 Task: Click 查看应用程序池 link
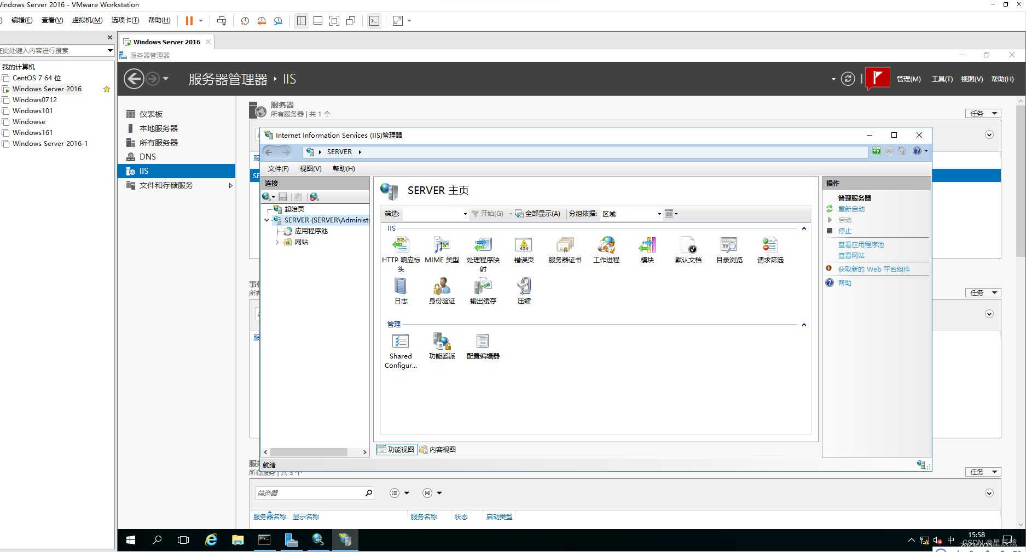coord(861,245)
